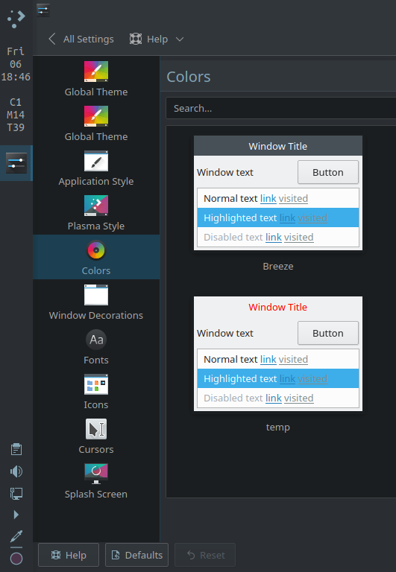Open the Plasma Style settings
396x572 pixels.
click(x=96, y=212)
